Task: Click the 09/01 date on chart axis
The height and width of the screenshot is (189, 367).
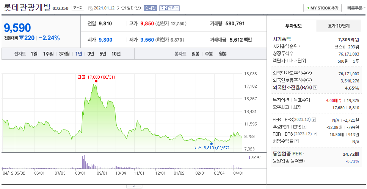Action: 102,174
